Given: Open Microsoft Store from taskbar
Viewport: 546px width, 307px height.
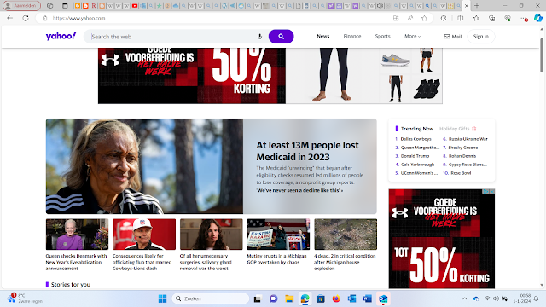Looking at the screenshot, I should pyautogui.click(x=321, y=298).
